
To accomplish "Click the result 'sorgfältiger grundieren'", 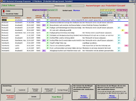I will pyautogui.click(x=90, y=43).
